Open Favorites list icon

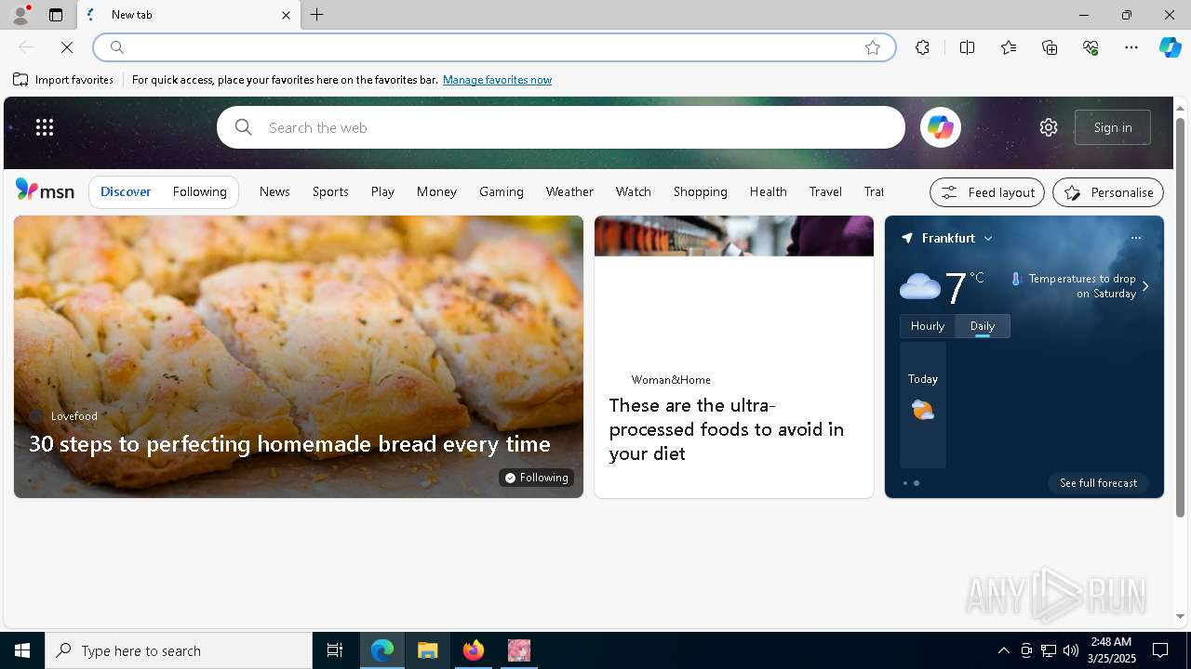pos(1009,47)
